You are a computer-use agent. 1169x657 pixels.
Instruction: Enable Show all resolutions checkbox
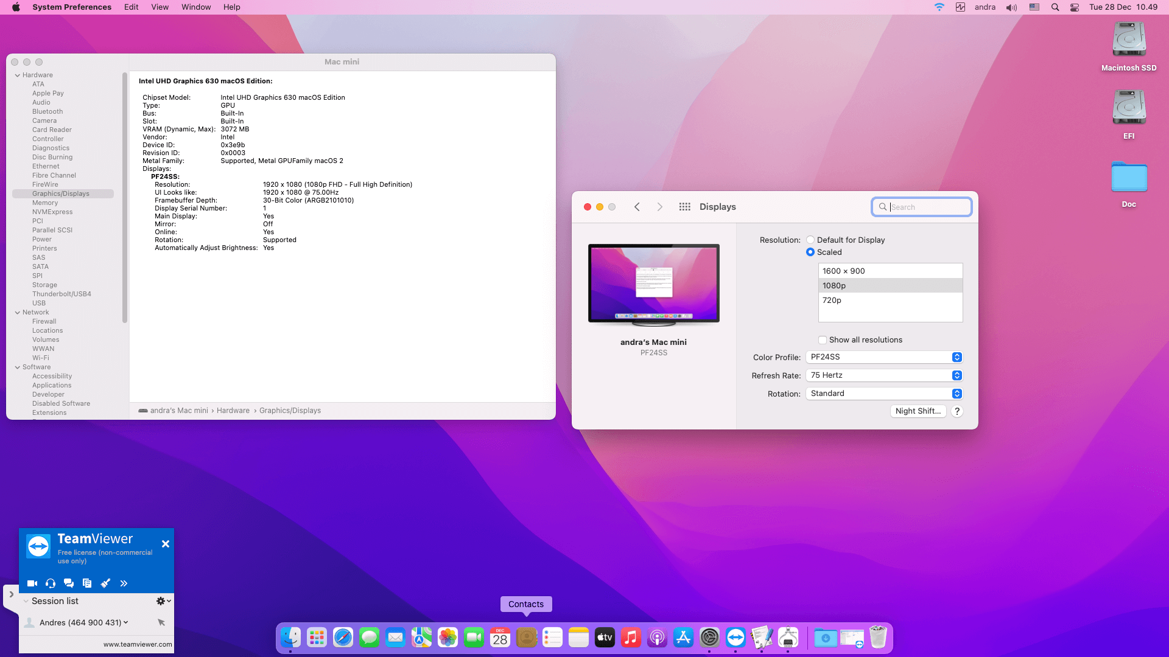point(823,340)
